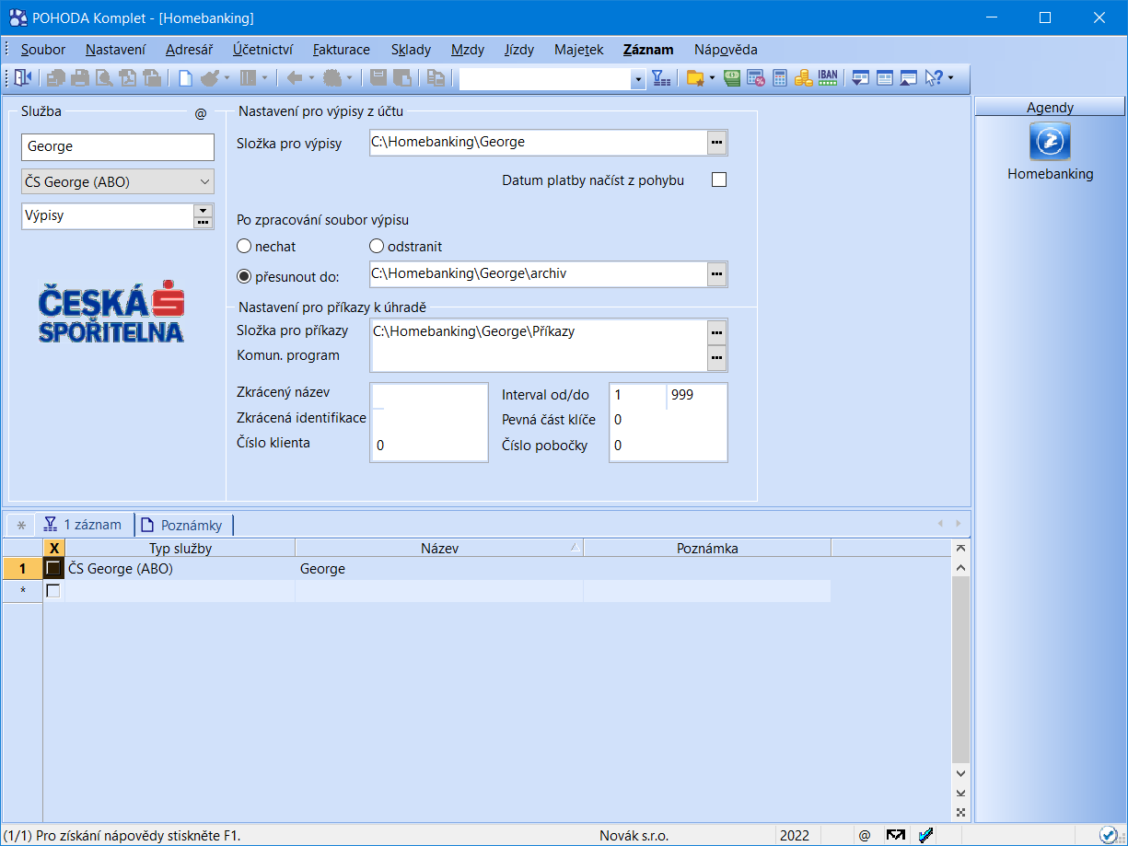
Task: Choose the 'odstranit' radio option
Action: pyautogui.click(x=377, y=247)
